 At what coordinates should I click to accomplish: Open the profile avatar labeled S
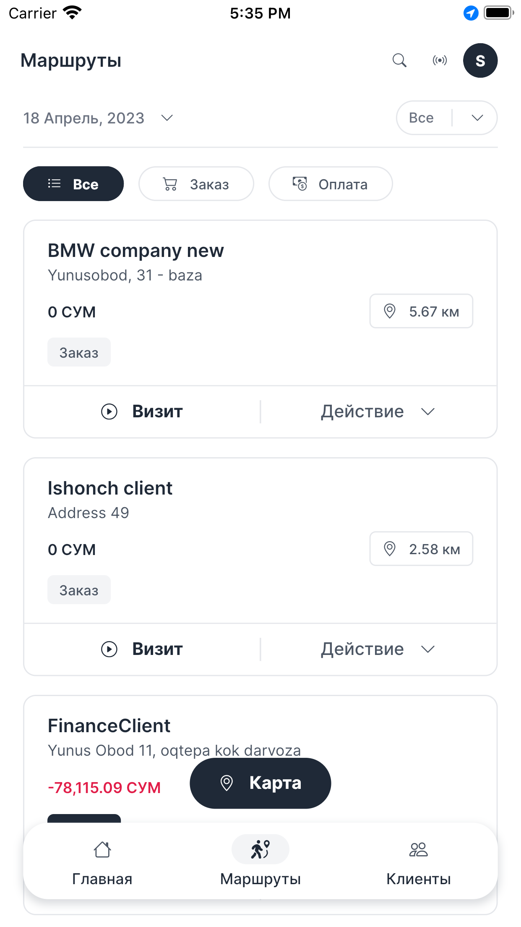(x=480, y=60)
